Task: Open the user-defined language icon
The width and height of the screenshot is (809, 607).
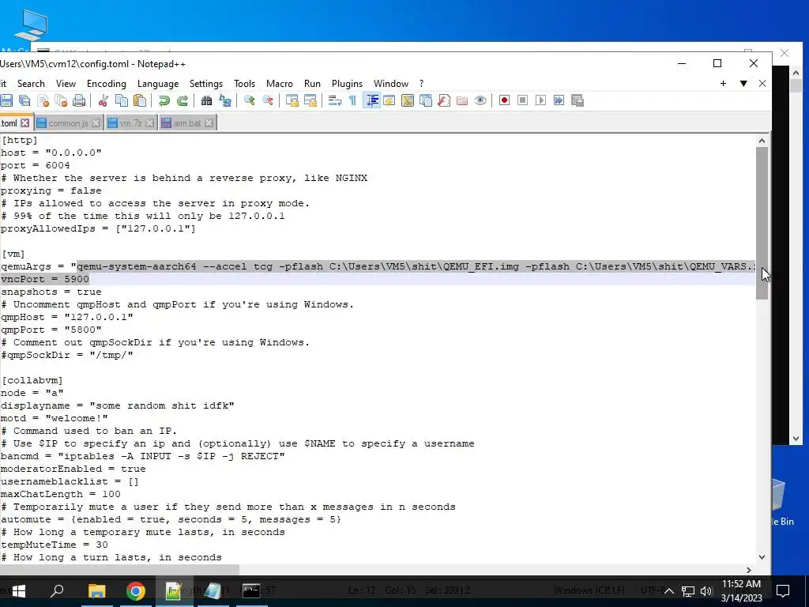Action: pos(389,100)
